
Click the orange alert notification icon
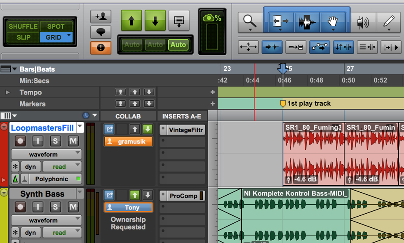pos(101,47)
